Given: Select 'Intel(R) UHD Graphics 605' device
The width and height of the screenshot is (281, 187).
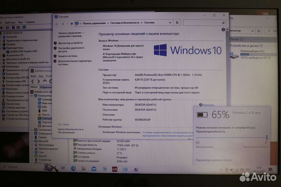Looking at the screenshot, I should point(23,51).
